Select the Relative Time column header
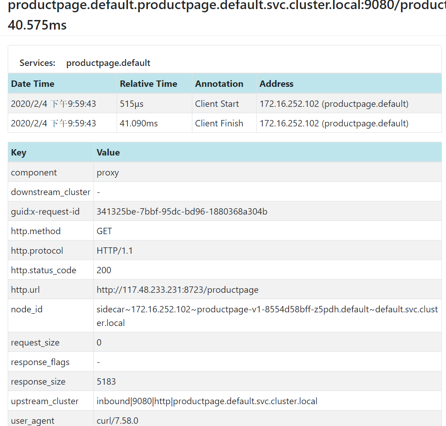The image size is (446, 426). click(148, 84)
